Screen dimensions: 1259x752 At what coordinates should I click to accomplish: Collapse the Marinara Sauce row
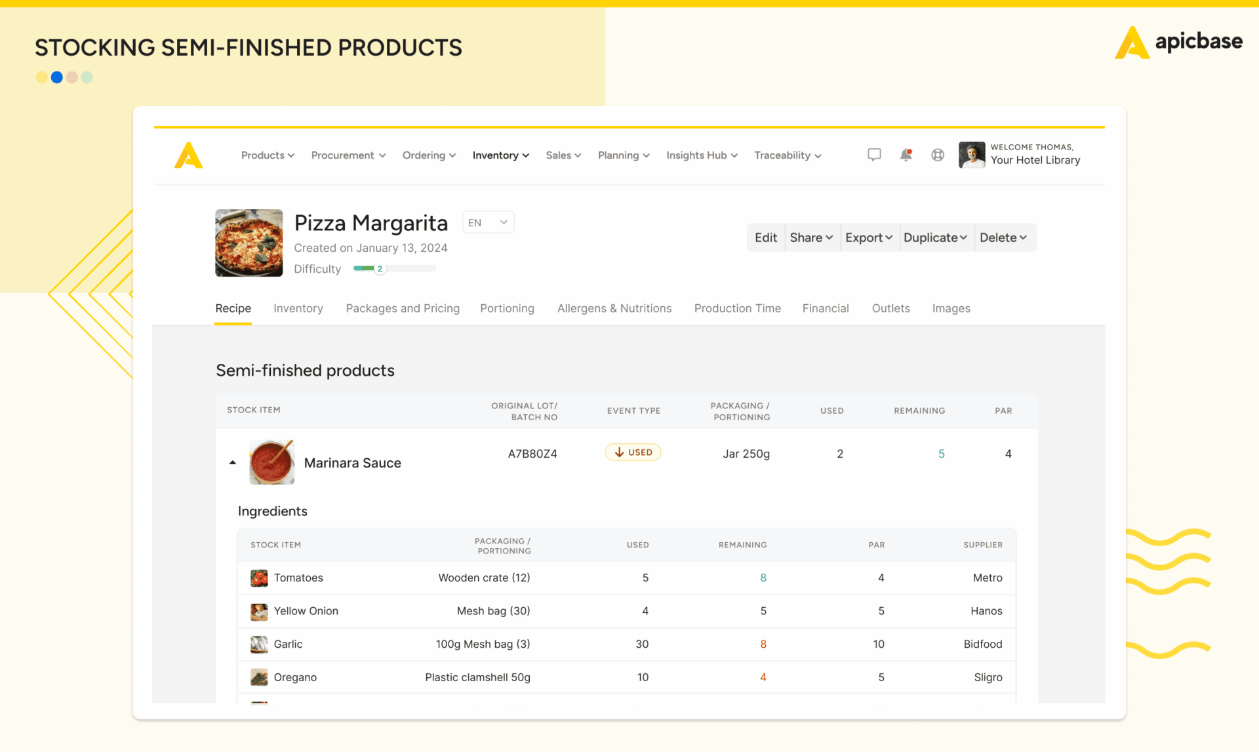pyautogui.click(x=232, y=463)
